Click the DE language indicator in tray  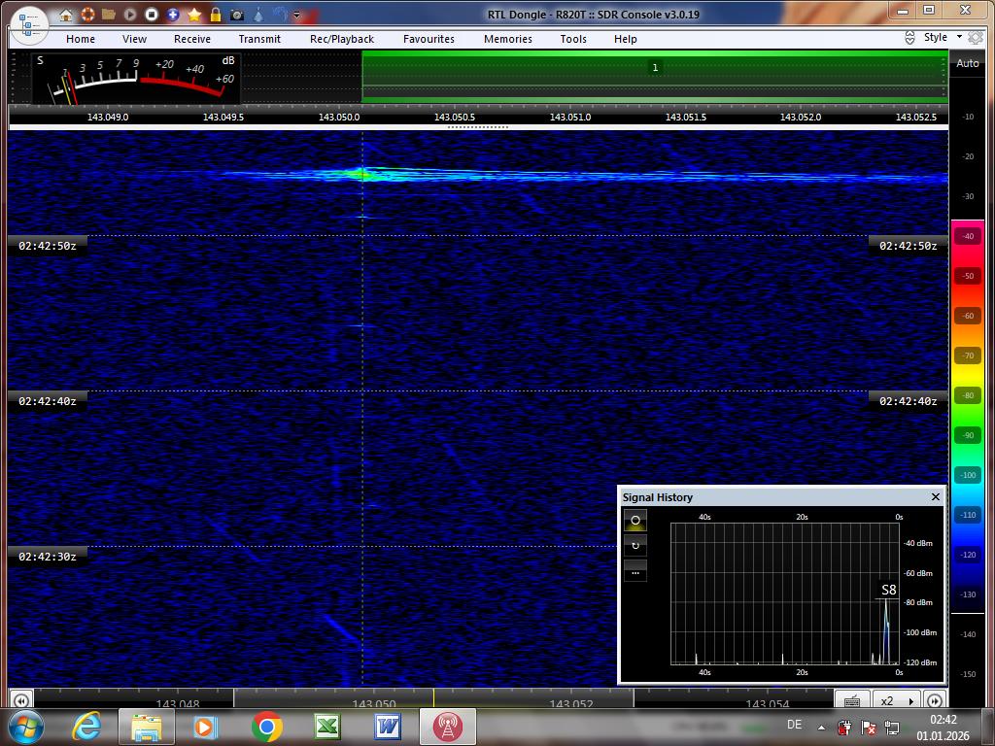coord(794,725)
